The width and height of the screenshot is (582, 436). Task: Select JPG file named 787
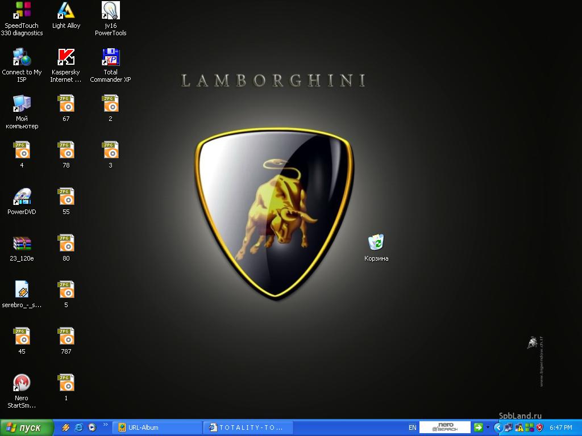click(66, 341)
